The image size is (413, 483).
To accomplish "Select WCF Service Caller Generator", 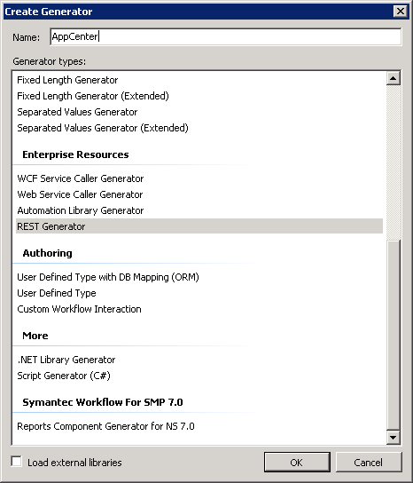I will click(x=81, y=178).
